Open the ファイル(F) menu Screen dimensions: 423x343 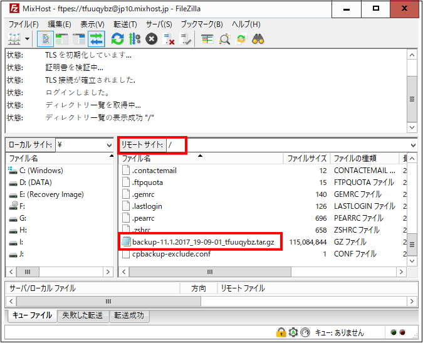click(23, 24)
